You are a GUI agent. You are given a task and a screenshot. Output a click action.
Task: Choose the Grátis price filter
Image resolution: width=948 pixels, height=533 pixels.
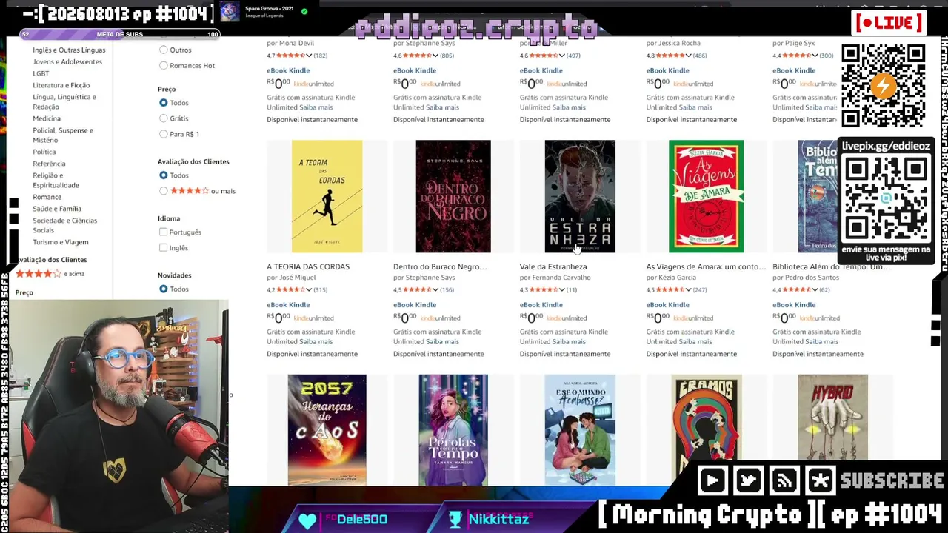coord(164,118)
